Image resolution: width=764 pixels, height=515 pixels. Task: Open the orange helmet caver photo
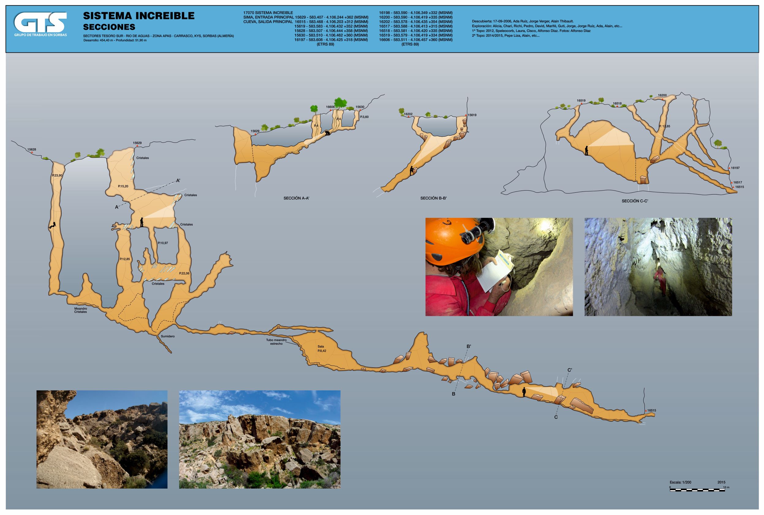499,267
